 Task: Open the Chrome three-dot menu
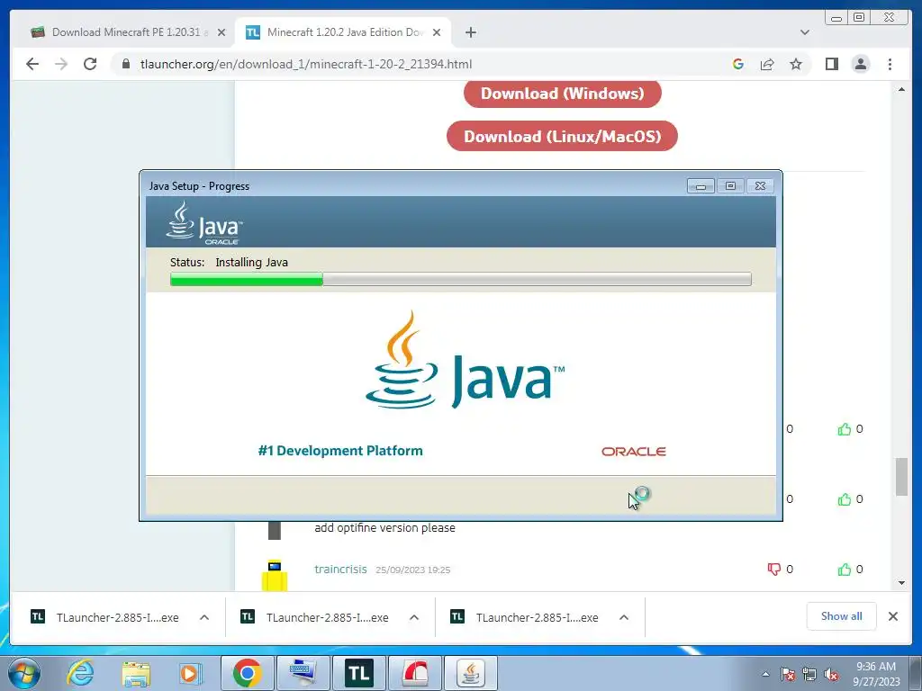[x=890, y=64]
